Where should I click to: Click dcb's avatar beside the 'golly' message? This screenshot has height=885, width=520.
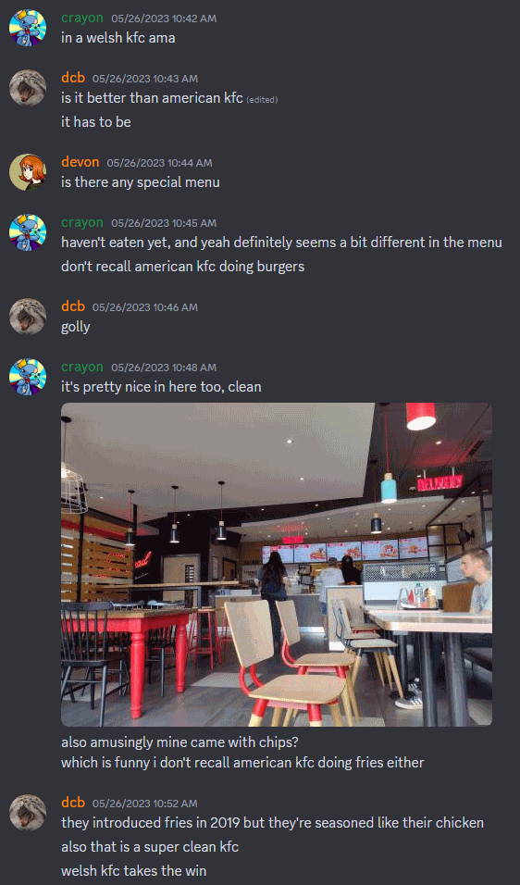tap(28, 317)
